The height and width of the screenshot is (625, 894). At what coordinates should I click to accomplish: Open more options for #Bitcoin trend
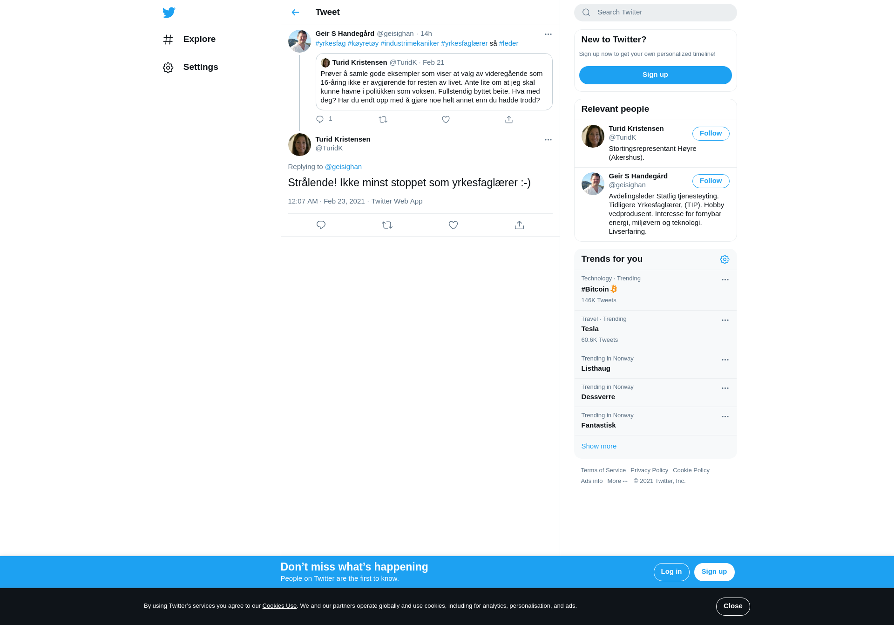coord(725,280)
